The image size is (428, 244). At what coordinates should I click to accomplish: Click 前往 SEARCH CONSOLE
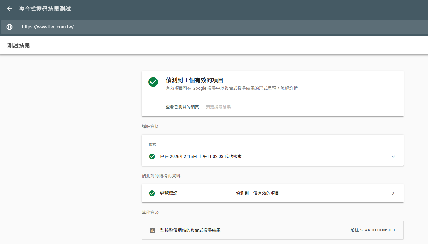point(373,230)
